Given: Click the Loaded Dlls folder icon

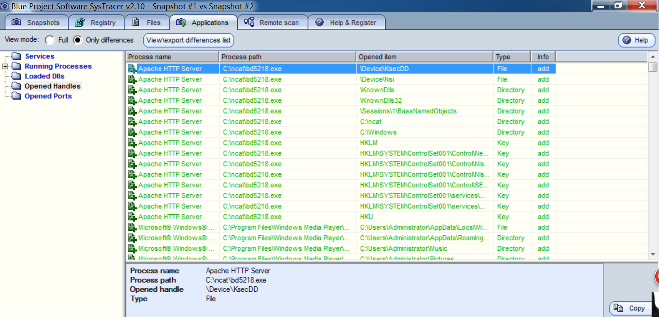Looking at the screenshot, I should (x=17, y=76).
